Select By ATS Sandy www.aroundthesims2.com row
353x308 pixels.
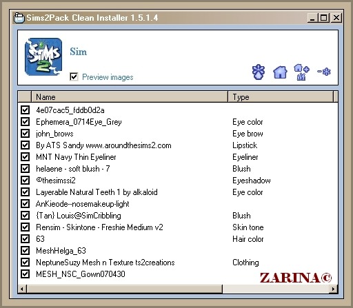(103, 145)
